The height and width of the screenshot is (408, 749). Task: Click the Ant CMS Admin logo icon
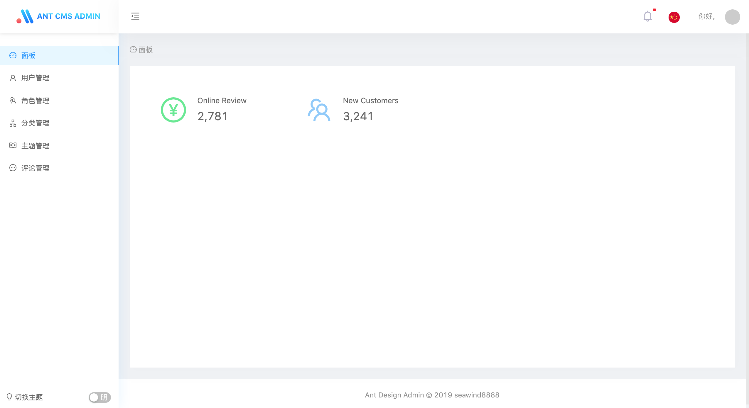tap(25, 16)
